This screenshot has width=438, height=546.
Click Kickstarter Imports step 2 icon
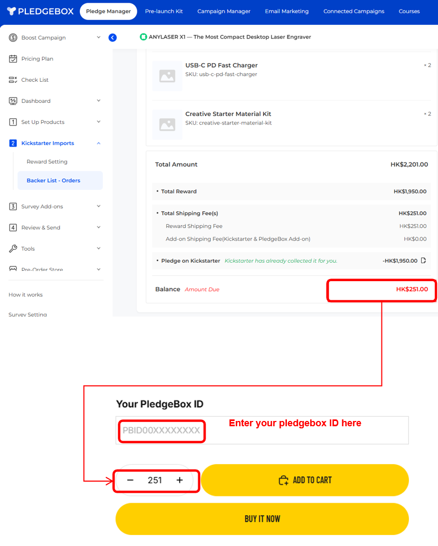(x=13, y=143)
